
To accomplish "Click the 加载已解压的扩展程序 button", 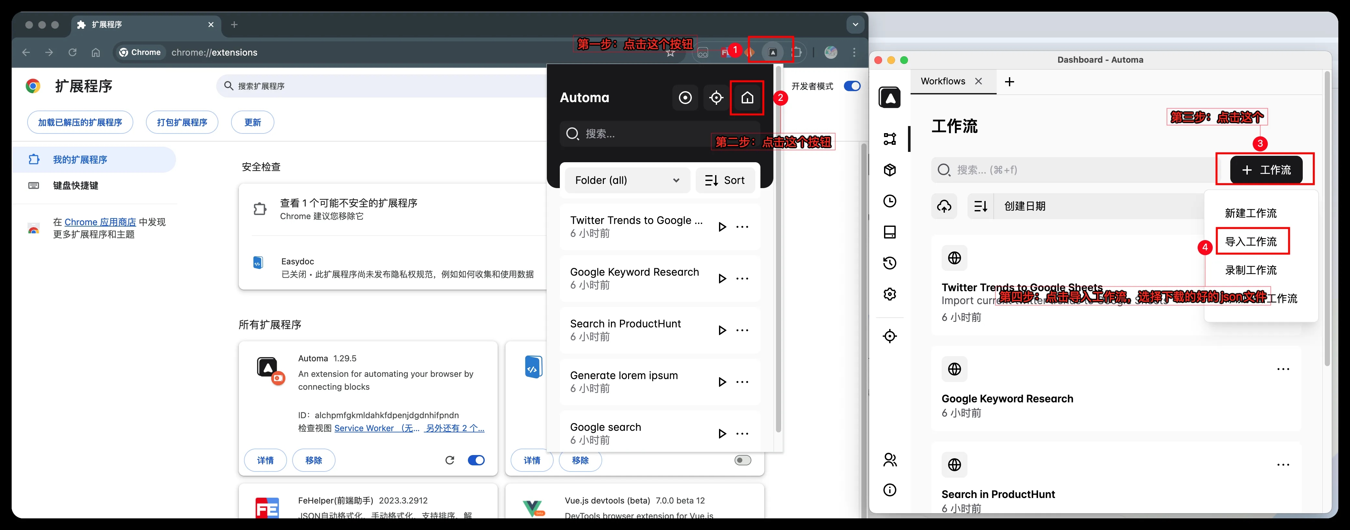I will [x=80, y=122].
